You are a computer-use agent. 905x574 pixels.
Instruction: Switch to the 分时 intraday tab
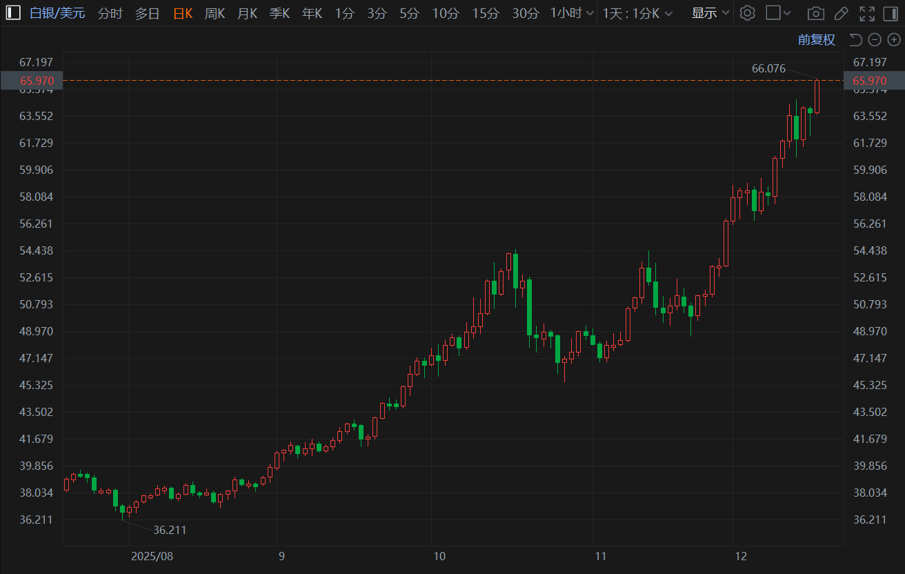(x=110, y=13)
